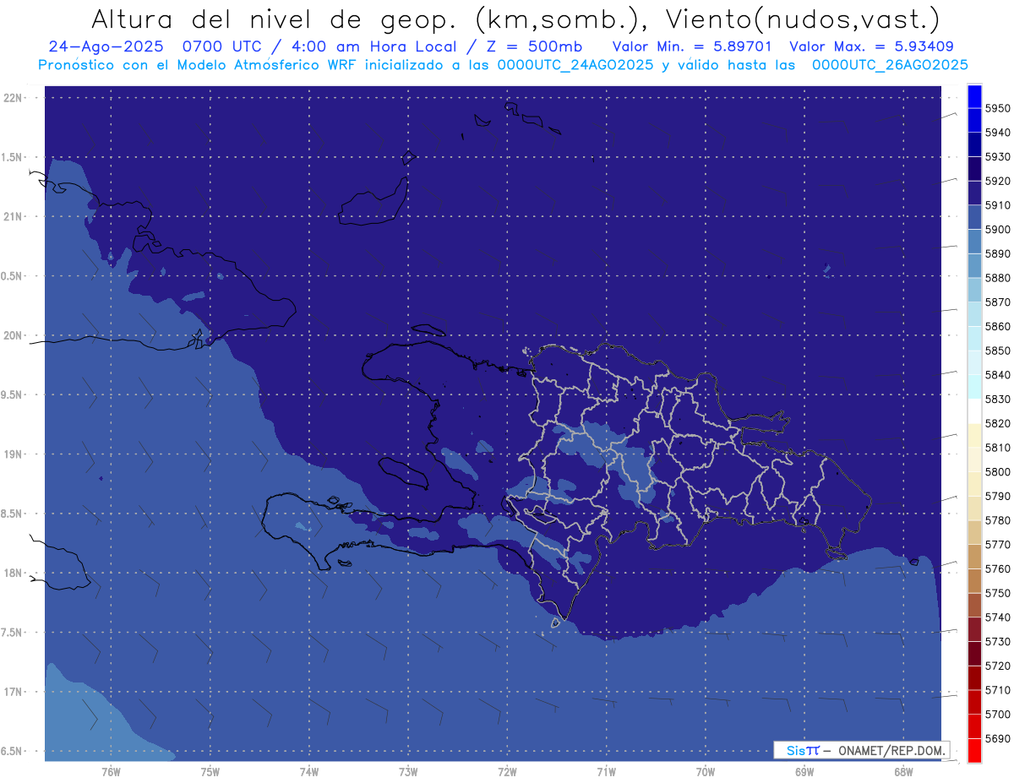Screen dimensions: 1014x783
Task: Click the 'Sisπ' logo text
Action: pos(803,750)
